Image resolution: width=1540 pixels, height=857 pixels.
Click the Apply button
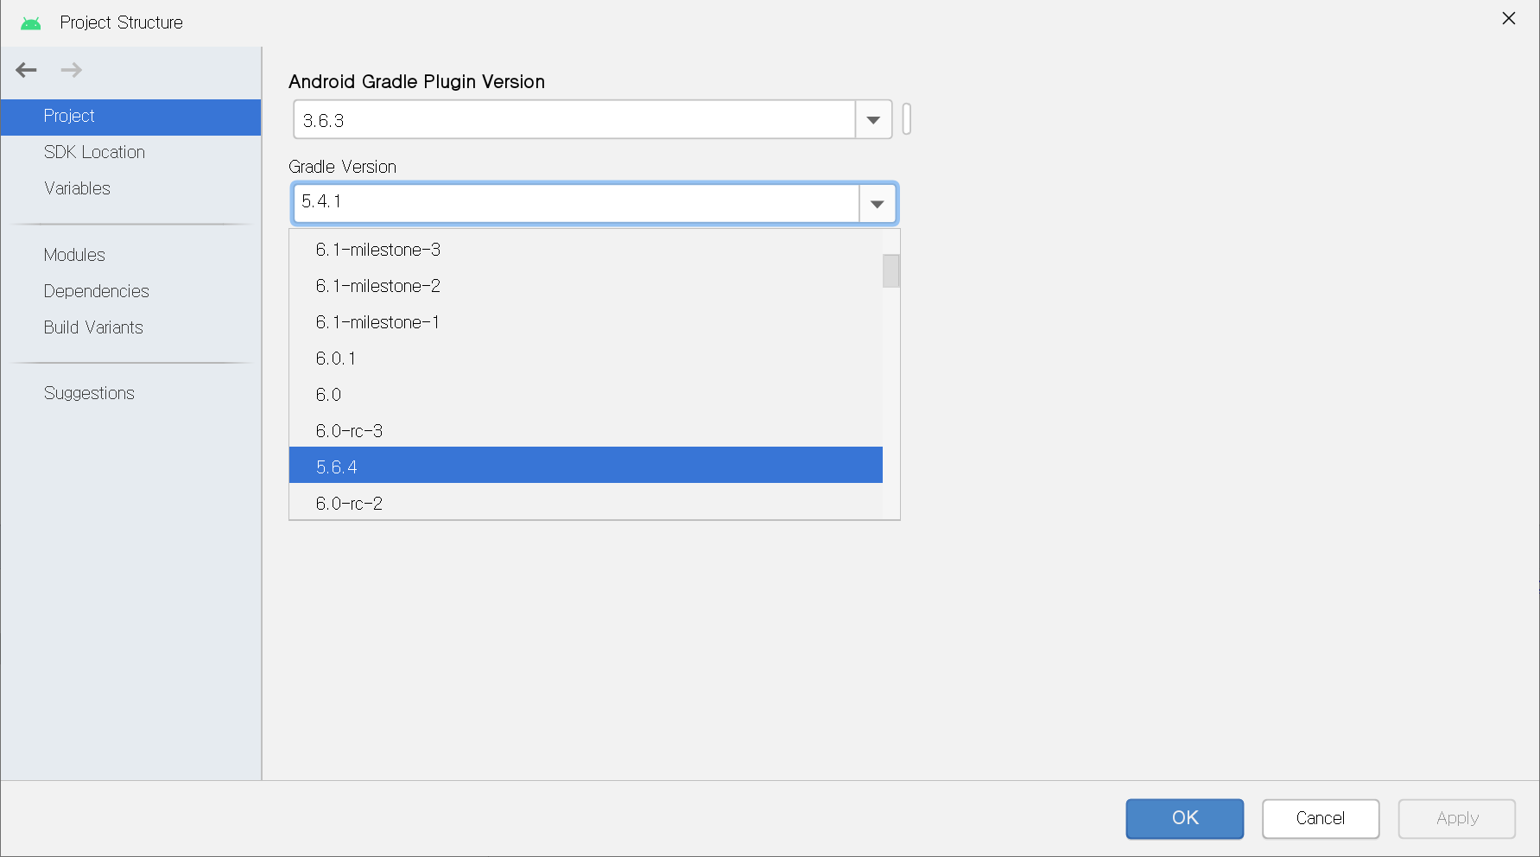click(1457, 818)
